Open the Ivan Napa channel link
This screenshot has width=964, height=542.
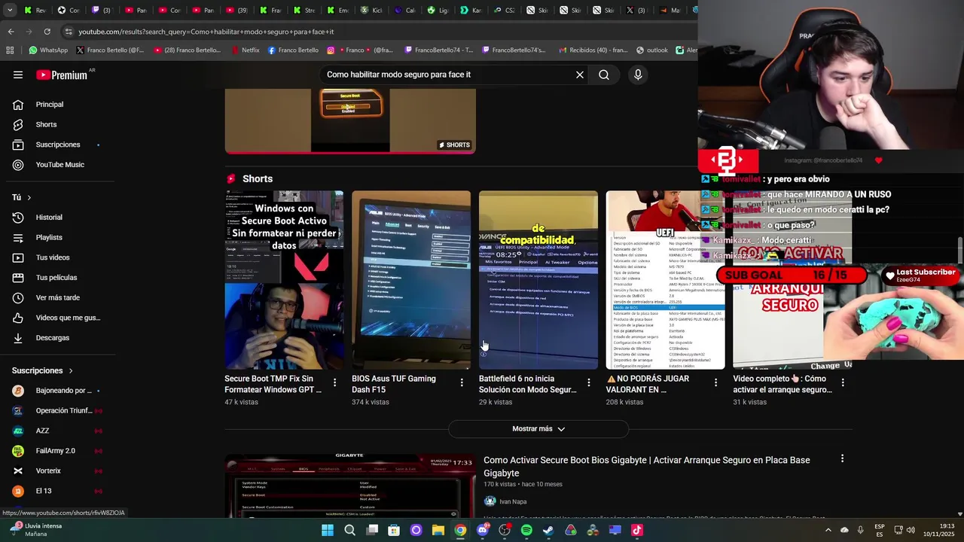[x=513, y=501]
